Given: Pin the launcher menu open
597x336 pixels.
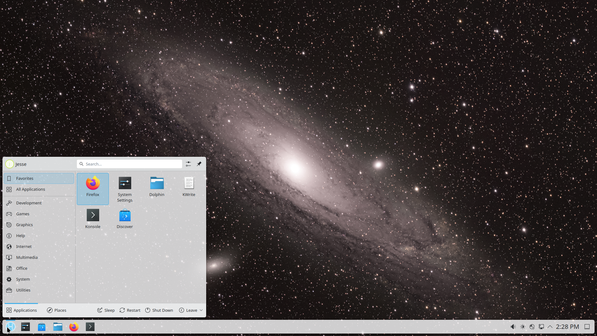Looking at the screenshot, I should pyautogui.click(x=199, y=164).
